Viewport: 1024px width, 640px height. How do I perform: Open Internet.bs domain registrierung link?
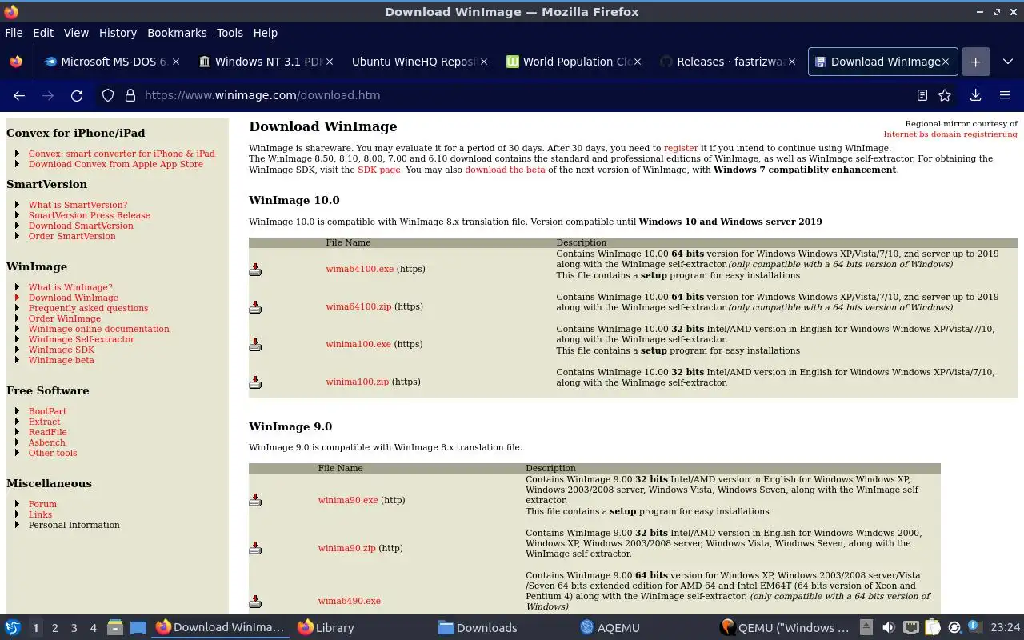tap(950, 134)
